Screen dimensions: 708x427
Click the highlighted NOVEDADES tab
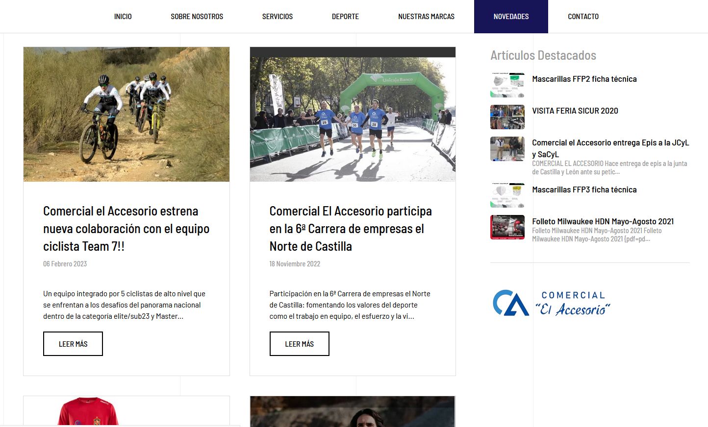511,17
